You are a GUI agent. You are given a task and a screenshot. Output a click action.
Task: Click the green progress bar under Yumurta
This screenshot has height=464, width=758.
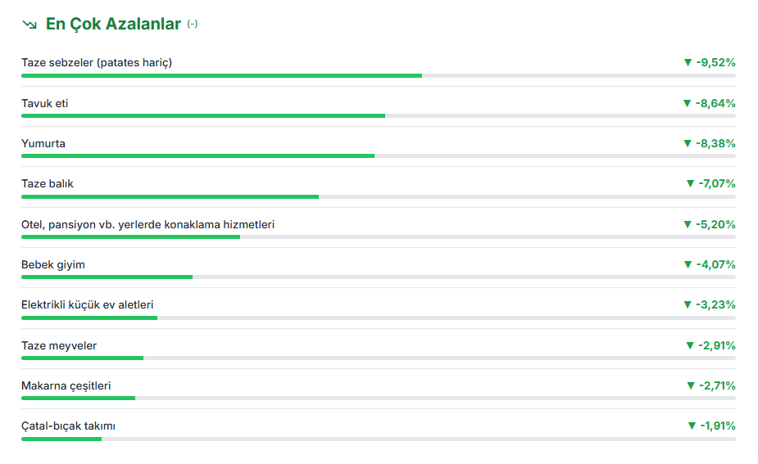click(197, 155)
